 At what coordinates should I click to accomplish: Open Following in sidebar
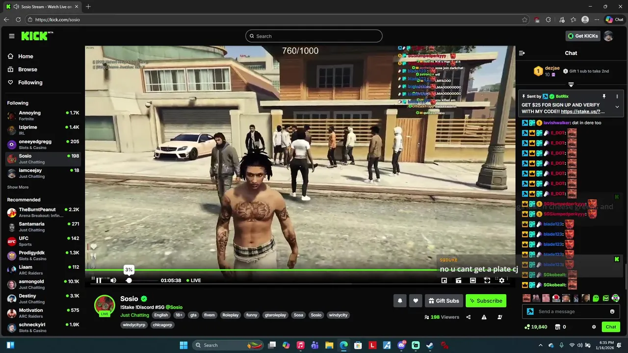tap(25, 82)
